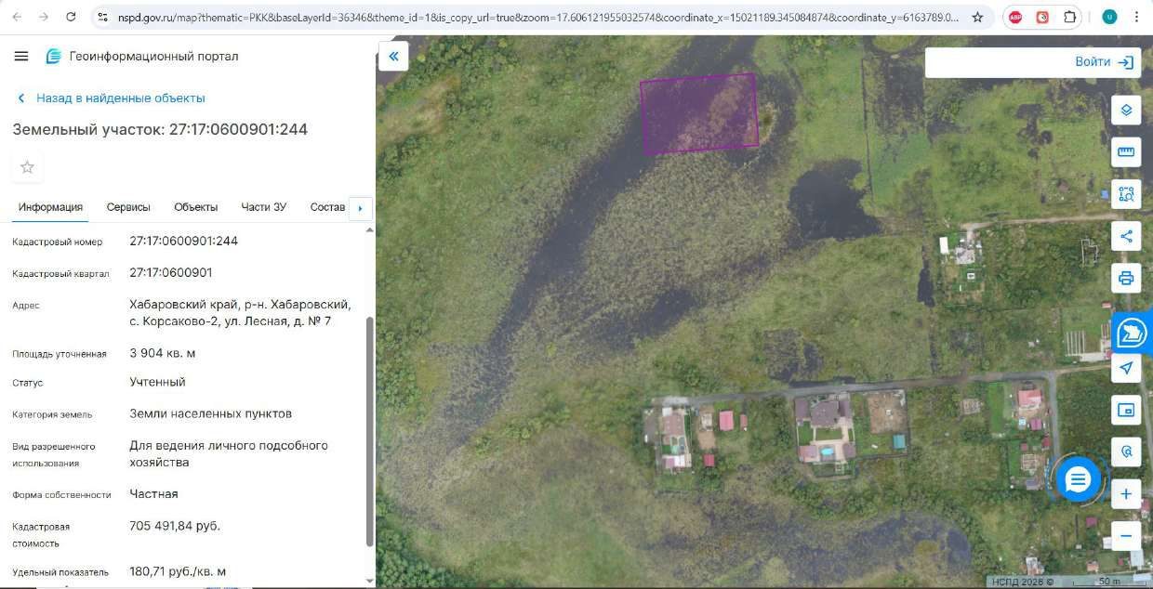Click the area value 3 904 кв. м
1153x589 pixels.
pyautogui.click(x=163, y=353)
